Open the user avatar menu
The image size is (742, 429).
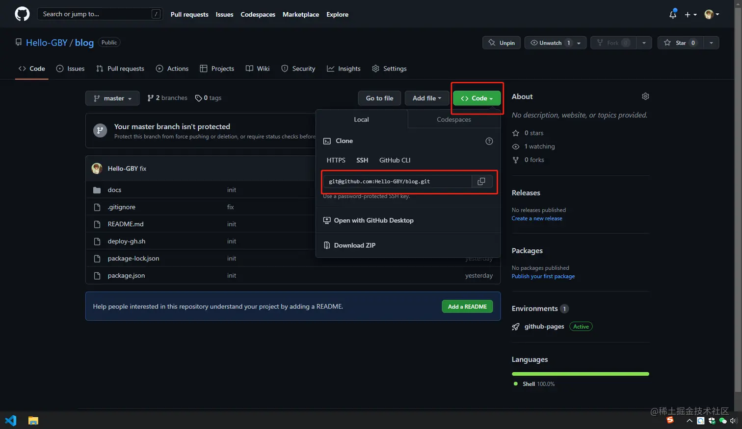[x=712, y=14]
